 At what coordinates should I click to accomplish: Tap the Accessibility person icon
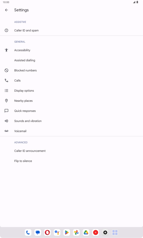[x=6, y=50]
